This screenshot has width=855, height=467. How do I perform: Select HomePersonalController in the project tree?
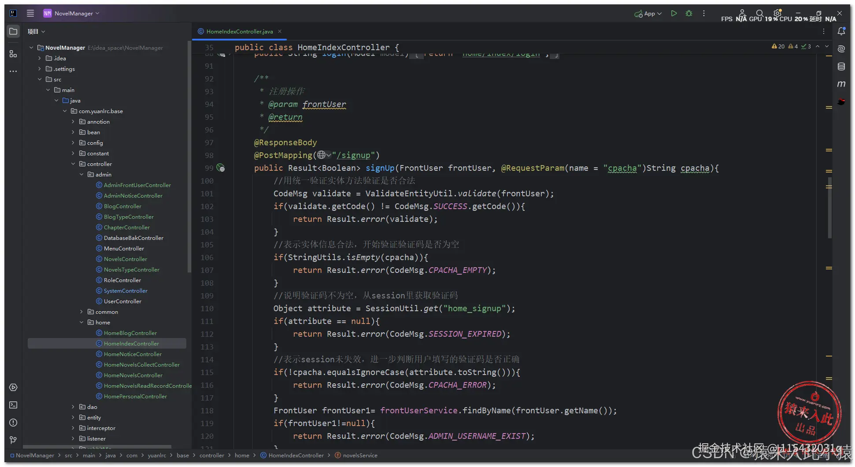click(x=135, y=396)
